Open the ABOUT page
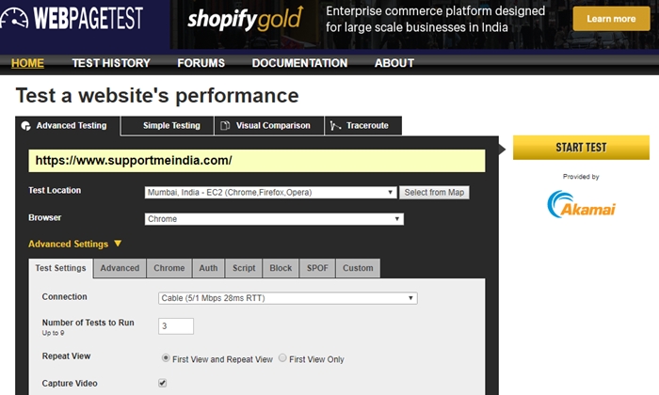The height and width of the screenshot is (395, 659). [x=394, y=63]
